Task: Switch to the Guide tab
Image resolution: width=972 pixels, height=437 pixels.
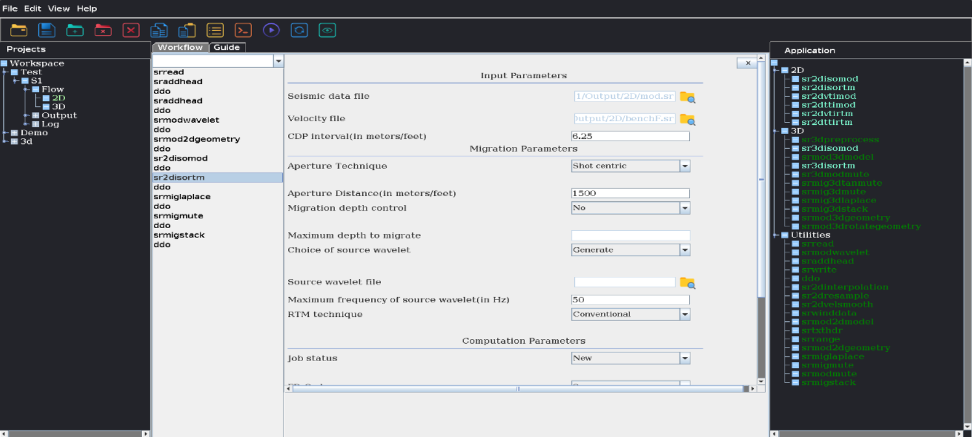Action: 226,48
